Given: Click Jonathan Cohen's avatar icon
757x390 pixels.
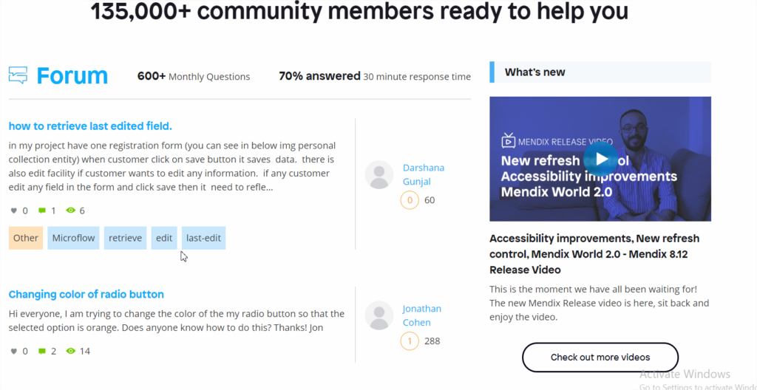Looking at the screenshot, I should click(379, 315).
